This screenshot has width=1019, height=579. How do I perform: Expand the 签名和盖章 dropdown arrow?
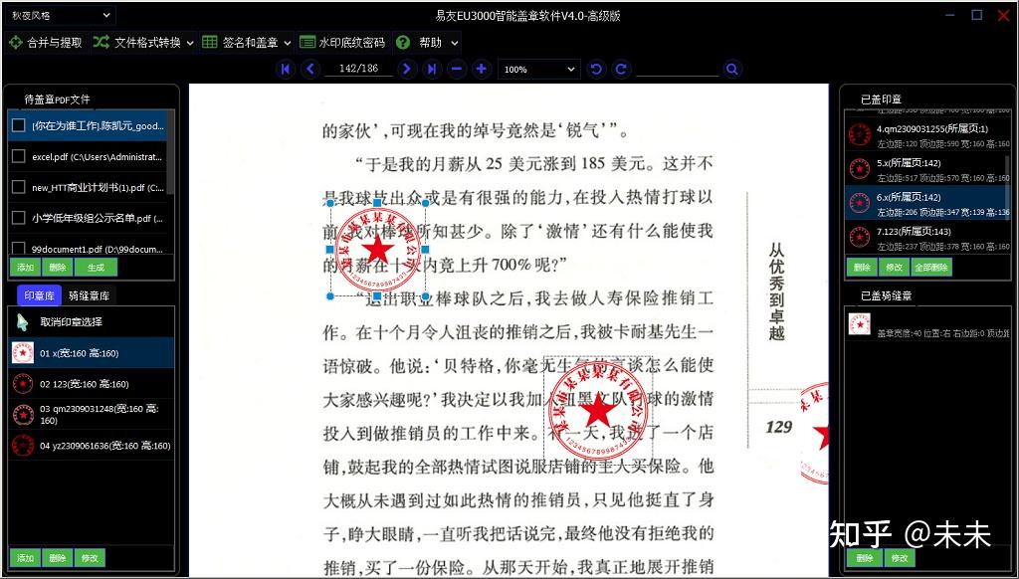pos(288,43)
